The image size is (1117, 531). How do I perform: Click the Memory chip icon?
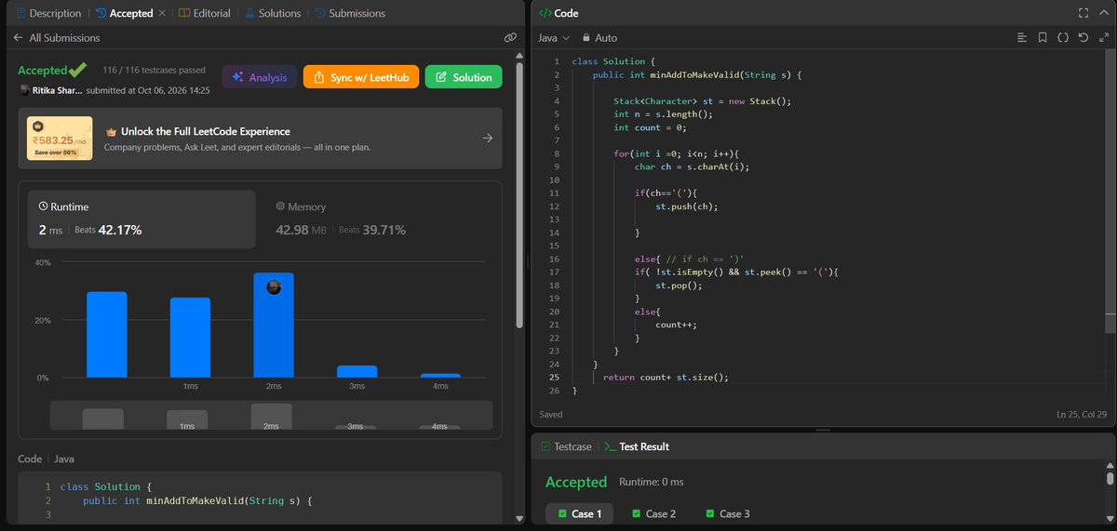[280, 207]
